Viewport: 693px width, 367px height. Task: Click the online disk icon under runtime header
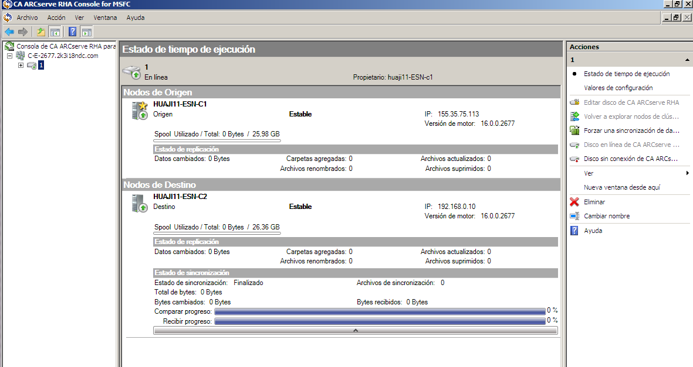(x=131, y=72)
